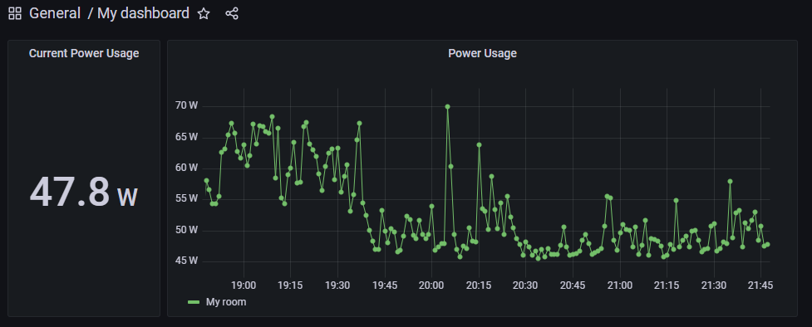Click the 19:15 time axis label
The height and width of the screenshot is (327, 812).
coord(291,286)
